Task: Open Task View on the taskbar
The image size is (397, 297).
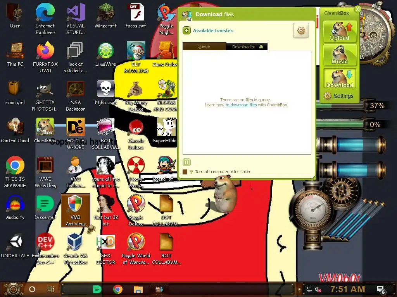Action: (x=51, y=289)
